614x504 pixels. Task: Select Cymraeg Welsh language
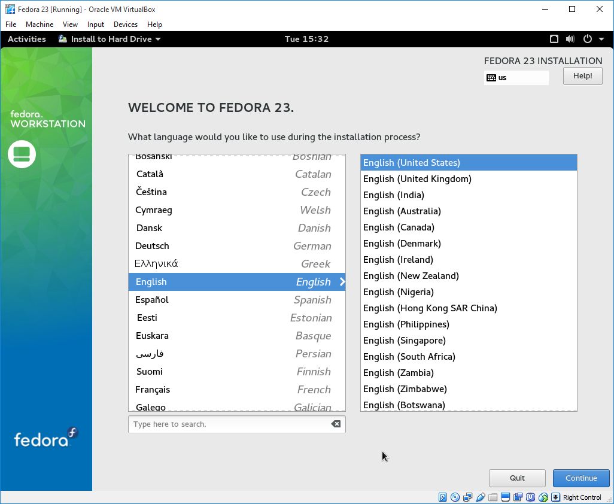tap(236, 210)
